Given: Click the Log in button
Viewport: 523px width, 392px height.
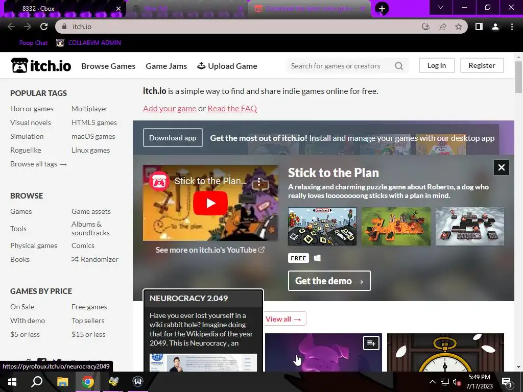Looking at the screenshot, I should coord(437,65).
